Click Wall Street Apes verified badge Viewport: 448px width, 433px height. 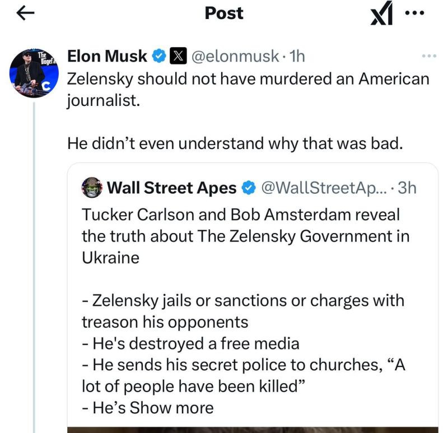pyautogui.click(x=248, y=188)
